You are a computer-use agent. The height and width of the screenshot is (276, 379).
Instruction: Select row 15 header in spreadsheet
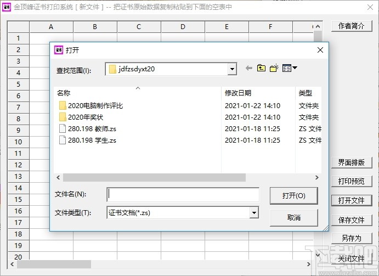pos(19,200)
